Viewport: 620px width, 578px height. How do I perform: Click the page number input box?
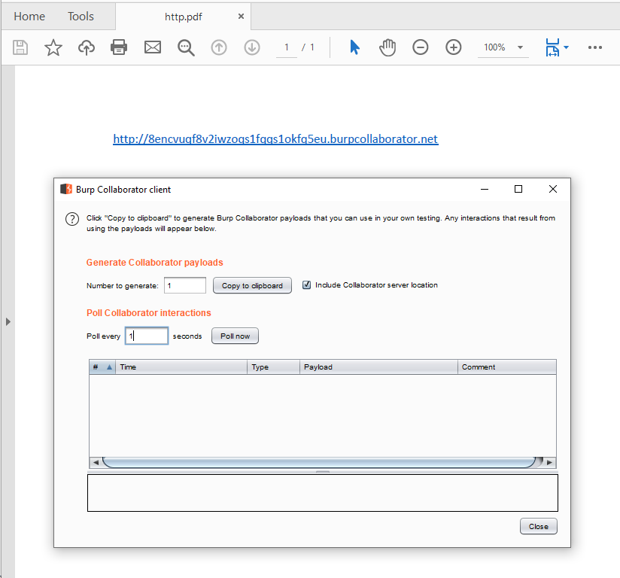click(286, 47)
